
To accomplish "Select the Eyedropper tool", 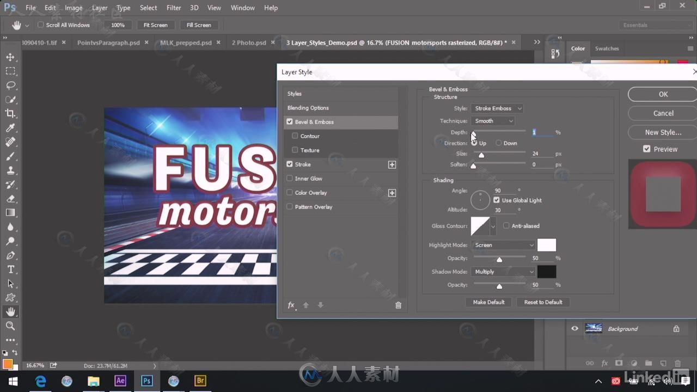I will pyautogui.click(x=10, y=128).
